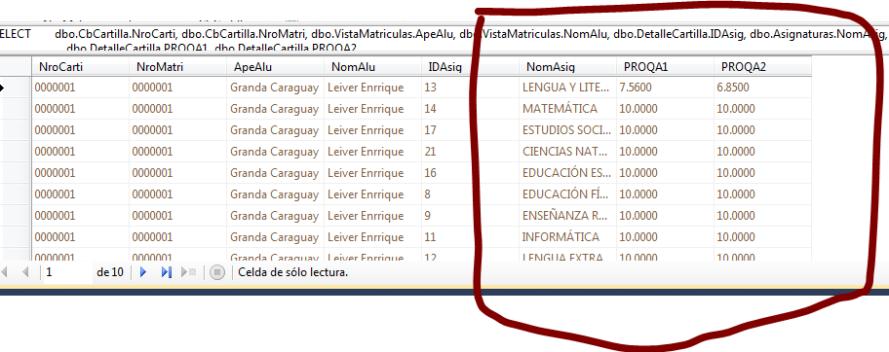Click the 6.8500 PROQA2 cell
Image resolution: width=889 pixels, height=352 pixels.
[763, 88]
